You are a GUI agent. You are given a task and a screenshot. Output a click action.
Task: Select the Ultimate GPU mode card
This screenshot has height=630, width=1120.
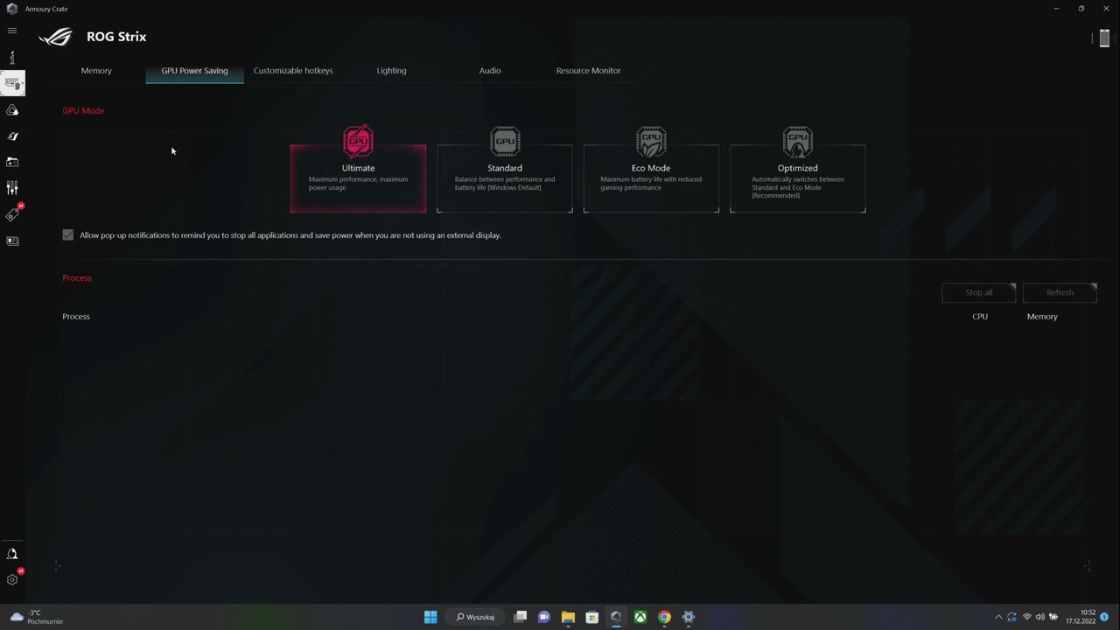pyautogui.click(x=358, y=178)
